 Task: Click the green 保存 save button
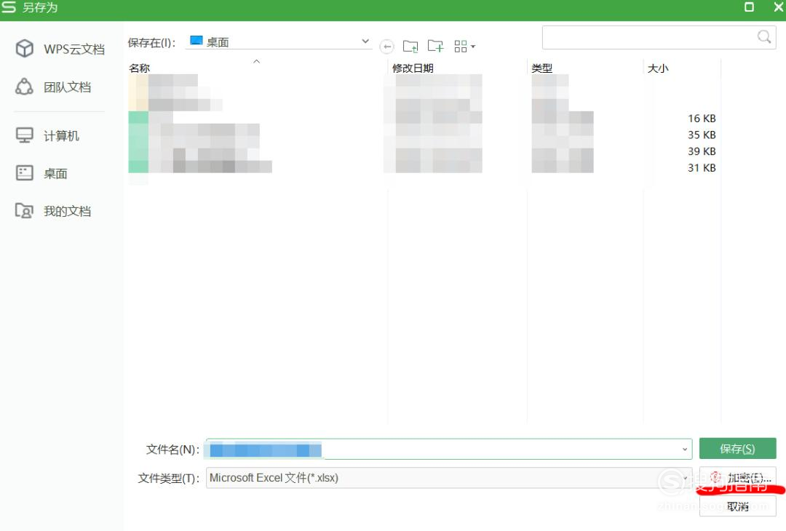(737, 449)
